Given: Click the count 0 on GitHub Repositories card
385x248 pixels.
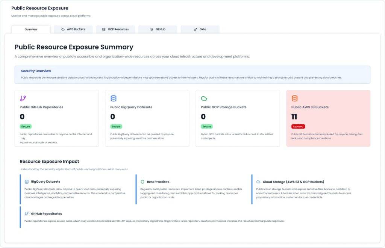Looking at the screenshot, I should click(x=22, y=117).
